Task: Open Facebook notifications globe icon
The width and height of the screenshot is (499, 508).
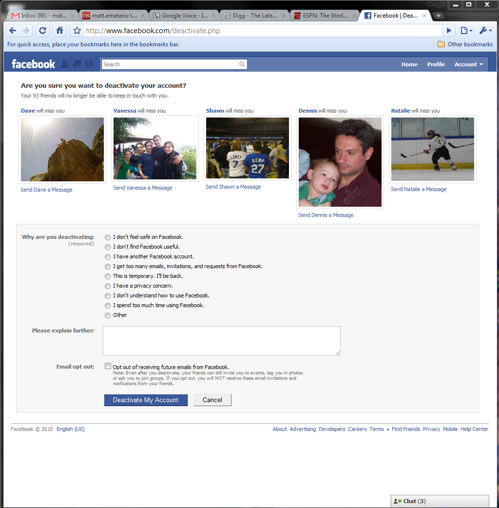Action: 89,64
